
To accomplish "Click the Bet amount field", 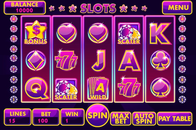I will 46,117.
